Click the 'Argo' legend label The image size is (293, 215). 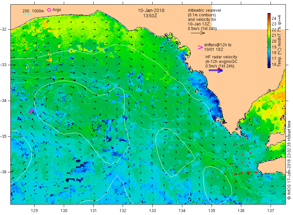pyautogui.click(x=57, y=10)
